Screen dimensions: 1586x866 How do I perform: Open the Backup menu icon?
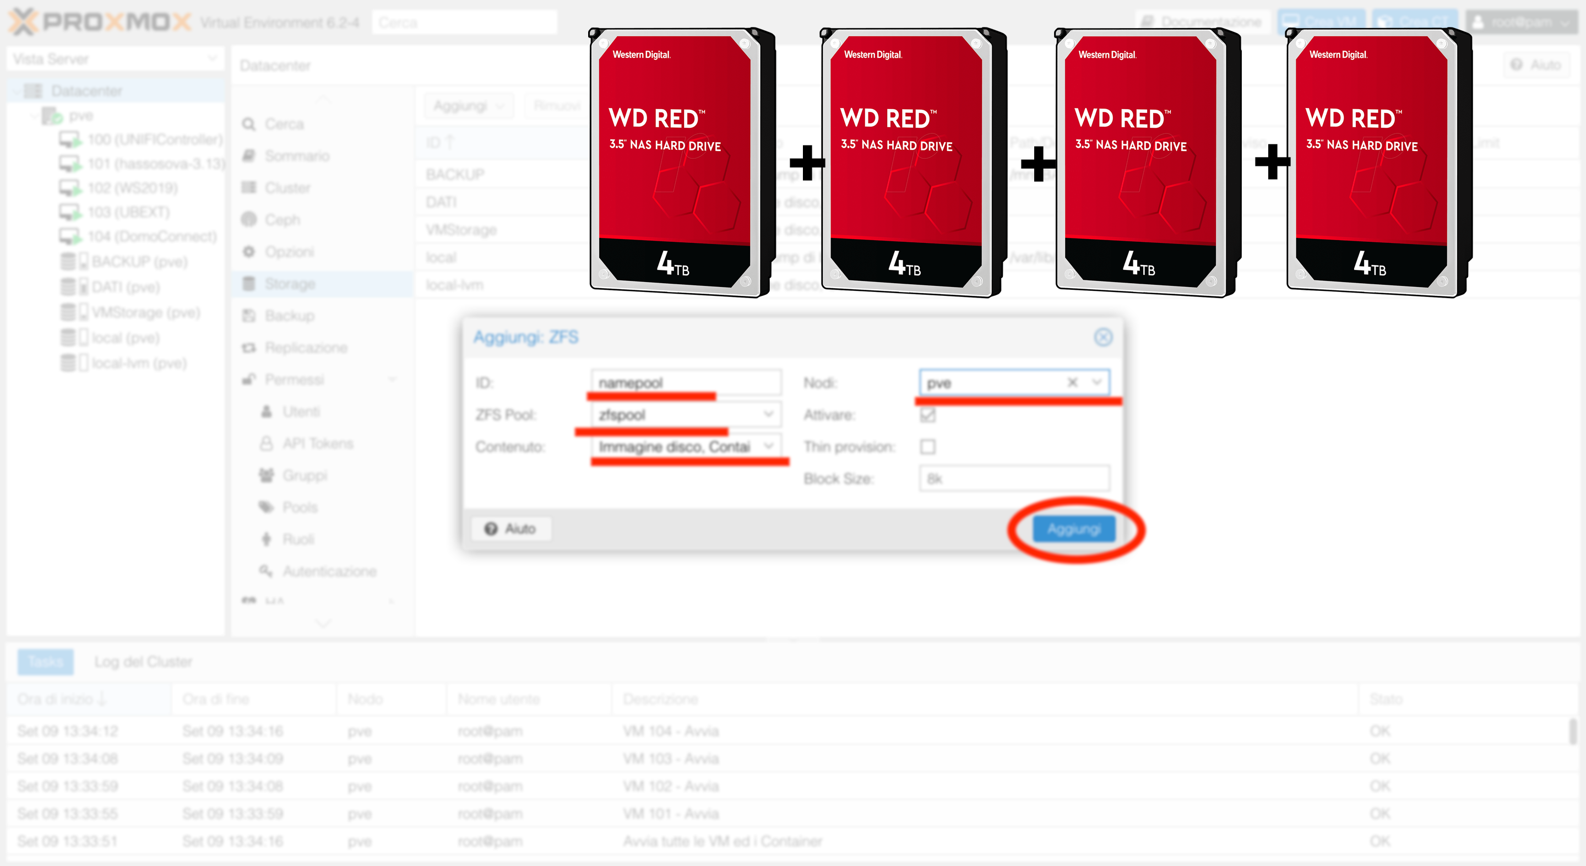tap(249, 315)
